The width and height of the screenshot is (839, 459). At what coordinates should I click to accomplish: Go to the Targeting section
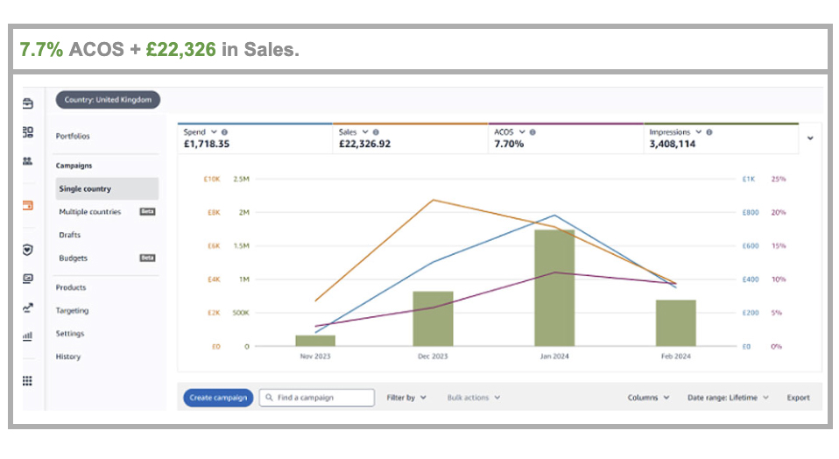72,311
